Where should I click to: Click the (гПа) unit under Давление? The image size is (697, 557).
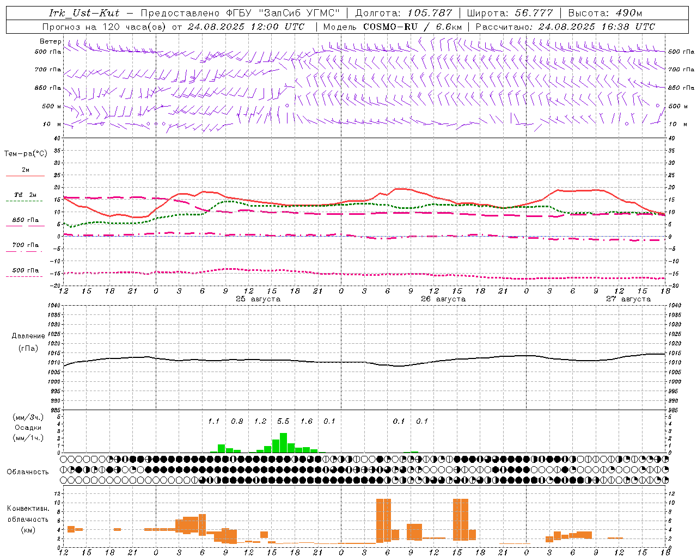coord(28,349)
